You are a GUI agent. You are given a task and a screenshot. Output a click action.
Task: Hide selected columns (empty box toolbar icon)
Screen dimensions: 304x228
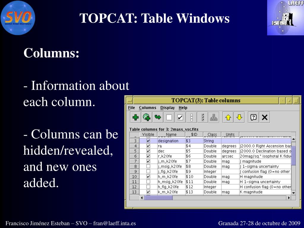point(169,117)
